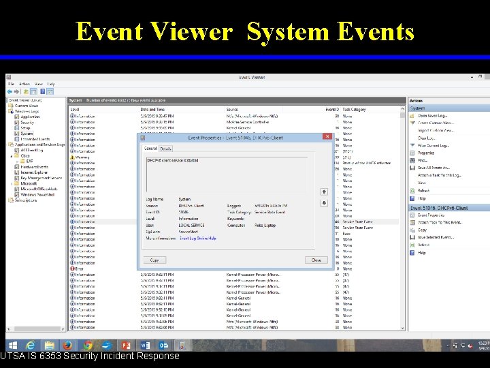This screenshot has width=490, height=368.
Task: Click Attach a Task To this Log
Action: click(x=440, y=175)
